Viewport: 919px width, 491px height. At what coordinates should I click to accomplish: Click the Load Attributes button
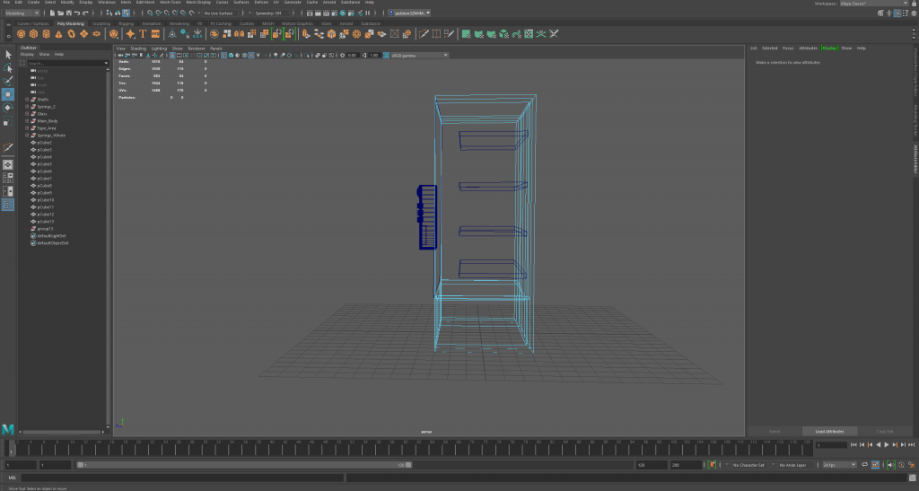[x=829, y=431]
